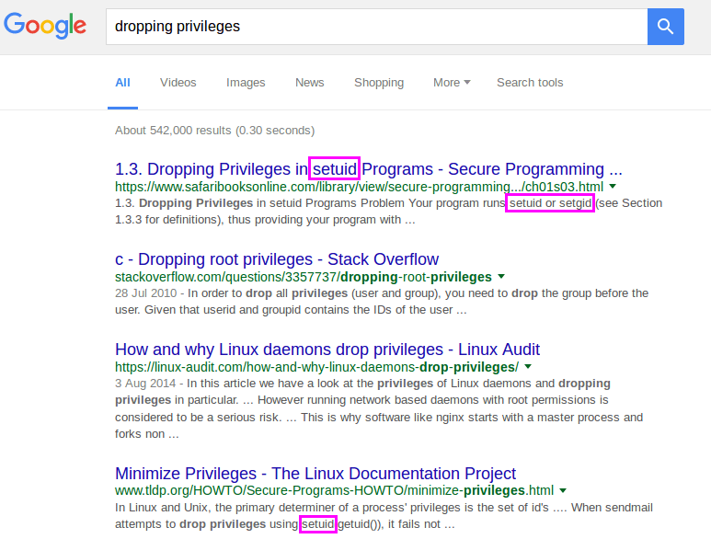Screen dimensions: 711x539
Task: Open Search tools options
Action: pos(530,83)
